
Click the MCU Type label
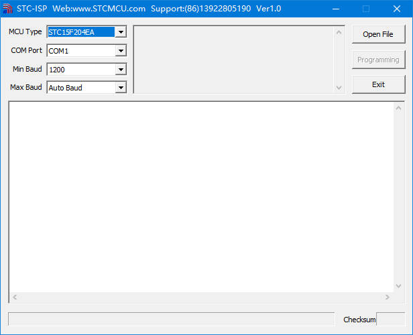pos(25,32)
